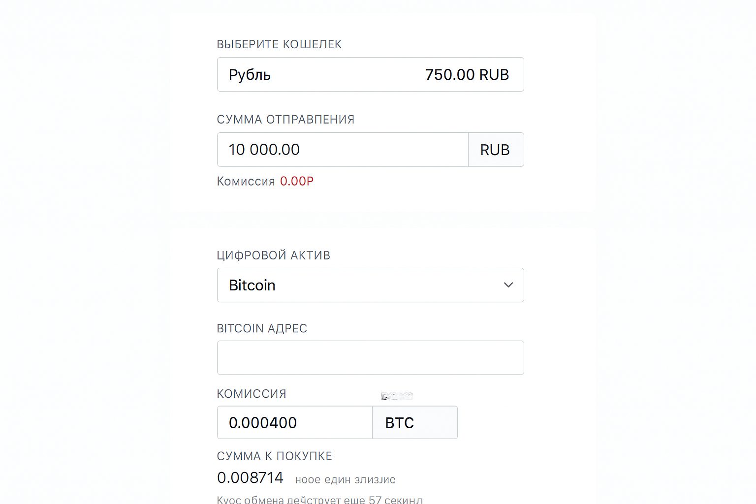The image size is (756, 504).
Task: Click the ЦИФРОВОЙ АКТИВ section label
Action: 273,255
